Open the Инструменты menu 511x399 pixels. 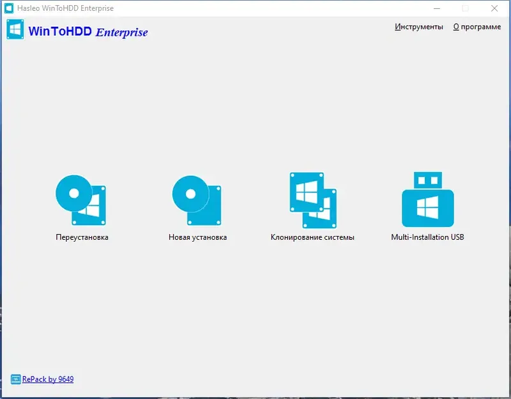click(x=419, y=27)
